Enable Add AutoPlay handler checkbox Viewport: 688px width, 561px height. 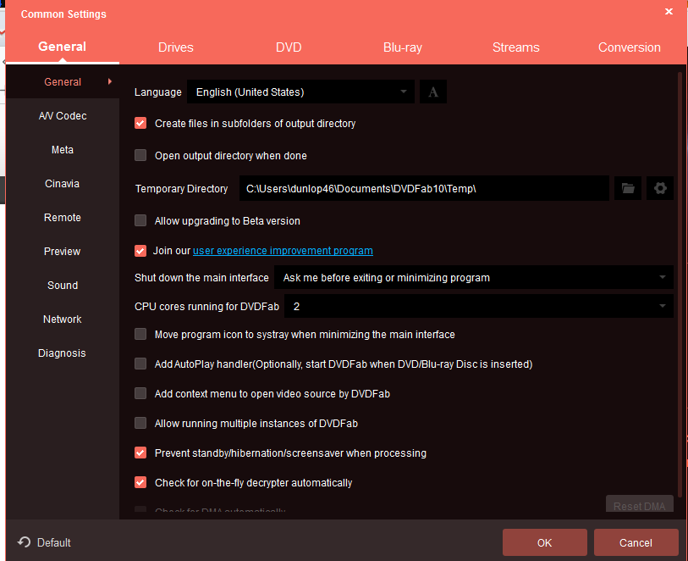[x=140, y=364]
